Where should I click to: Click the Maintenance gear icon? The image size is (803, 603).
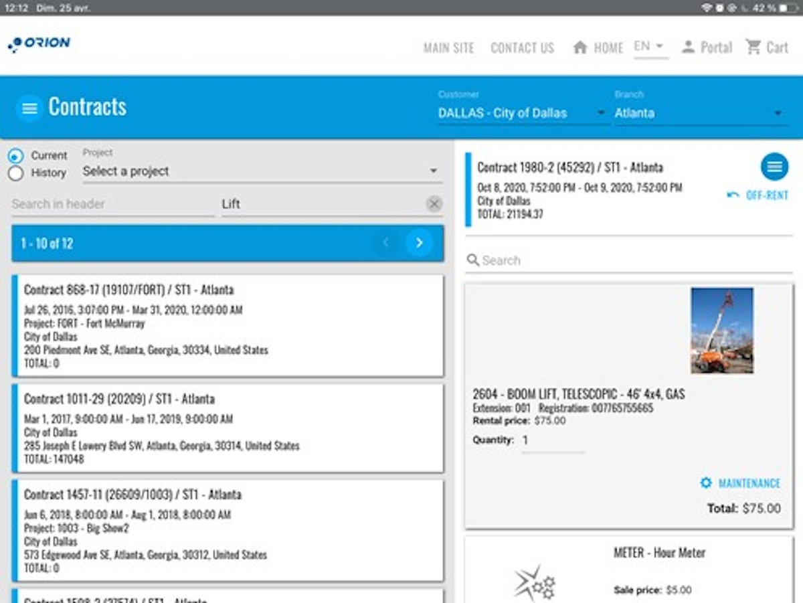[705, 483]
